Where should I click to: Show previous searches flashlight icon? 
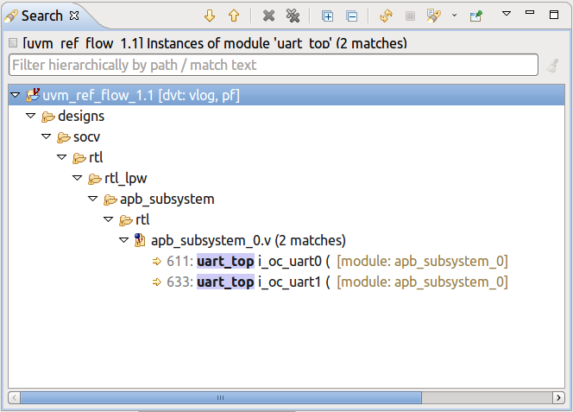tap(433, 16)
